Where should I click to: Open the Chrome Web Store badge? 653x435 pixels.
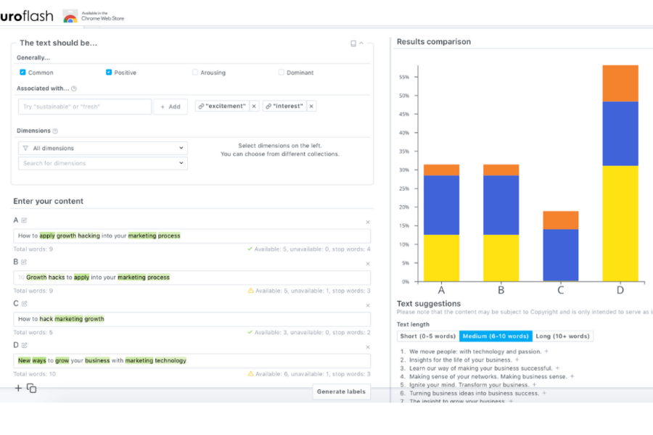(x=93, y=15)
